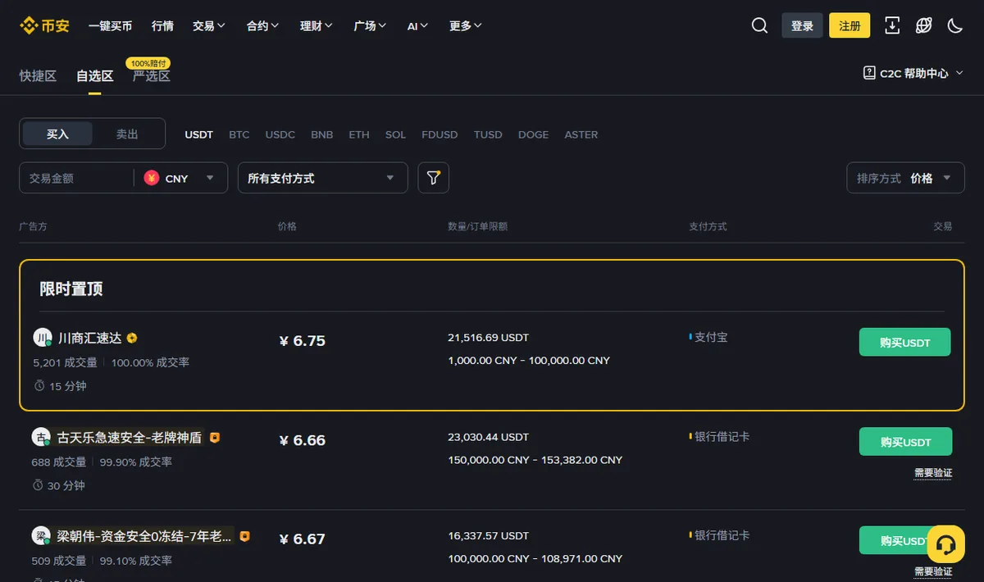Click the customer support headset icon
Screen dimensions: 984x582
coord(945,545)
